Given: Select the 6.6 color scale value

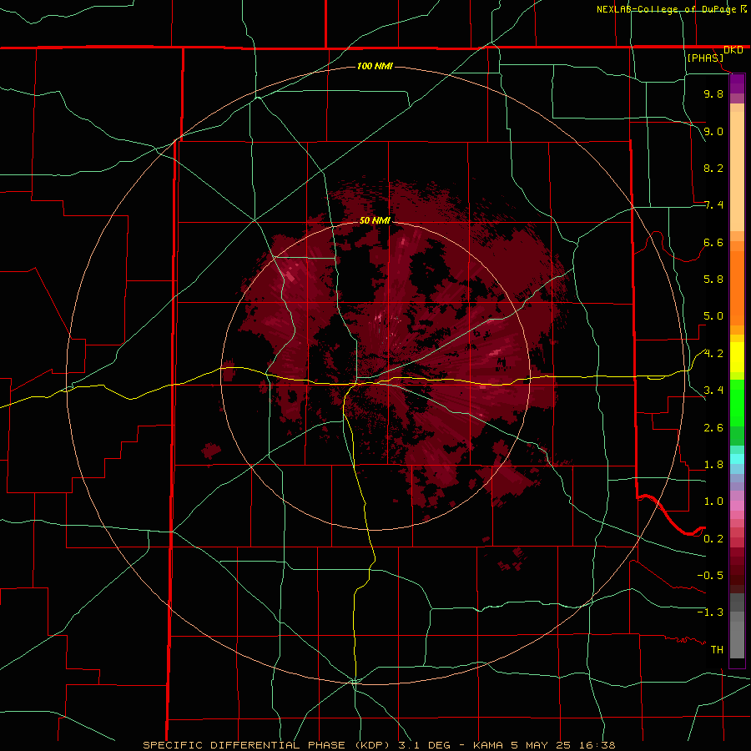Looking at the screenshot, I should 713,242.
